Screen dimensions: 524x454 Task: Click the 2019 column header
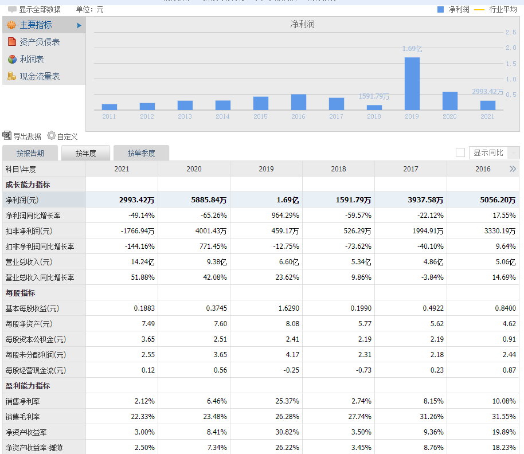[266, 169]
